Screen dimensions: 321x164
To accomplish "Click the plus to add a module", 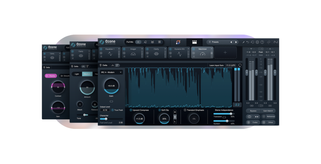I will point(225,53).
